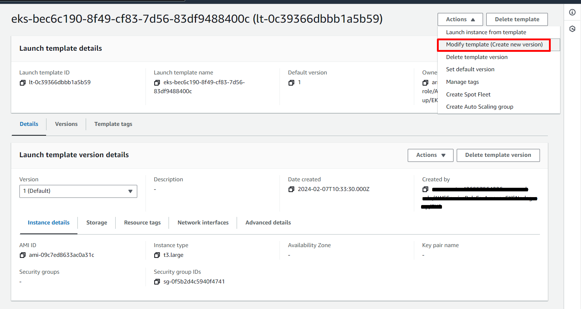The image size is (581, 309).
Task: Choose Delete template version menu entry
Action: coord(499,57)
